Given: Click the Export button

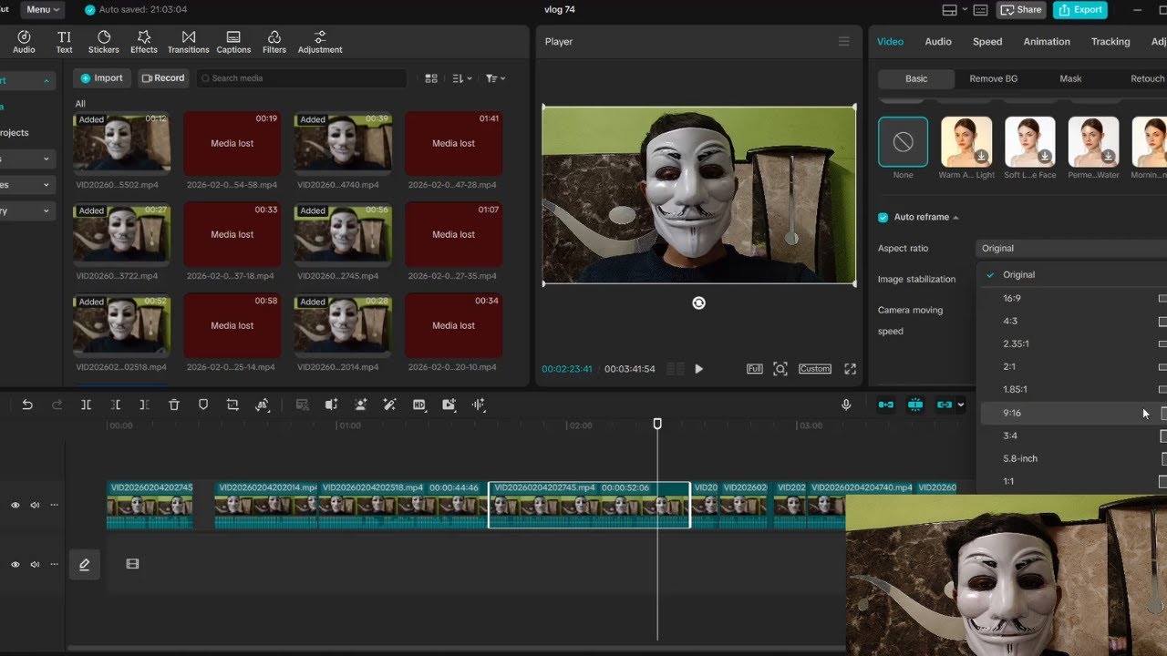Looking at the screenshot, I should 1080,9.
